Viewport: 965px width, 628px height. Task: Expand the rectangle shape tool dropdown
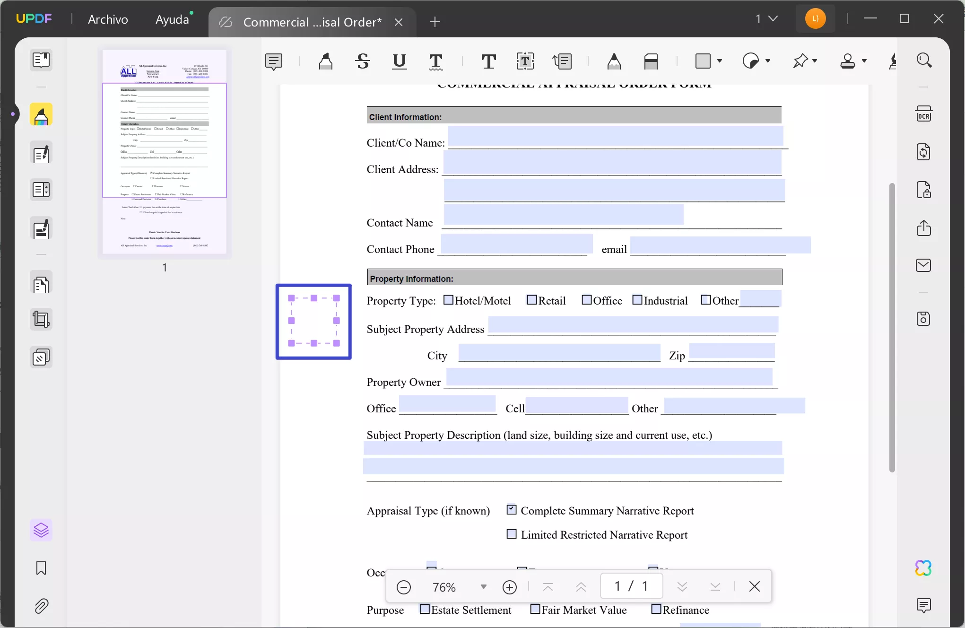720,61
